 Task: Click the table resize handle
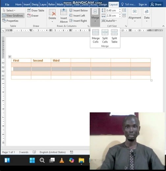[x=152, y=81]
